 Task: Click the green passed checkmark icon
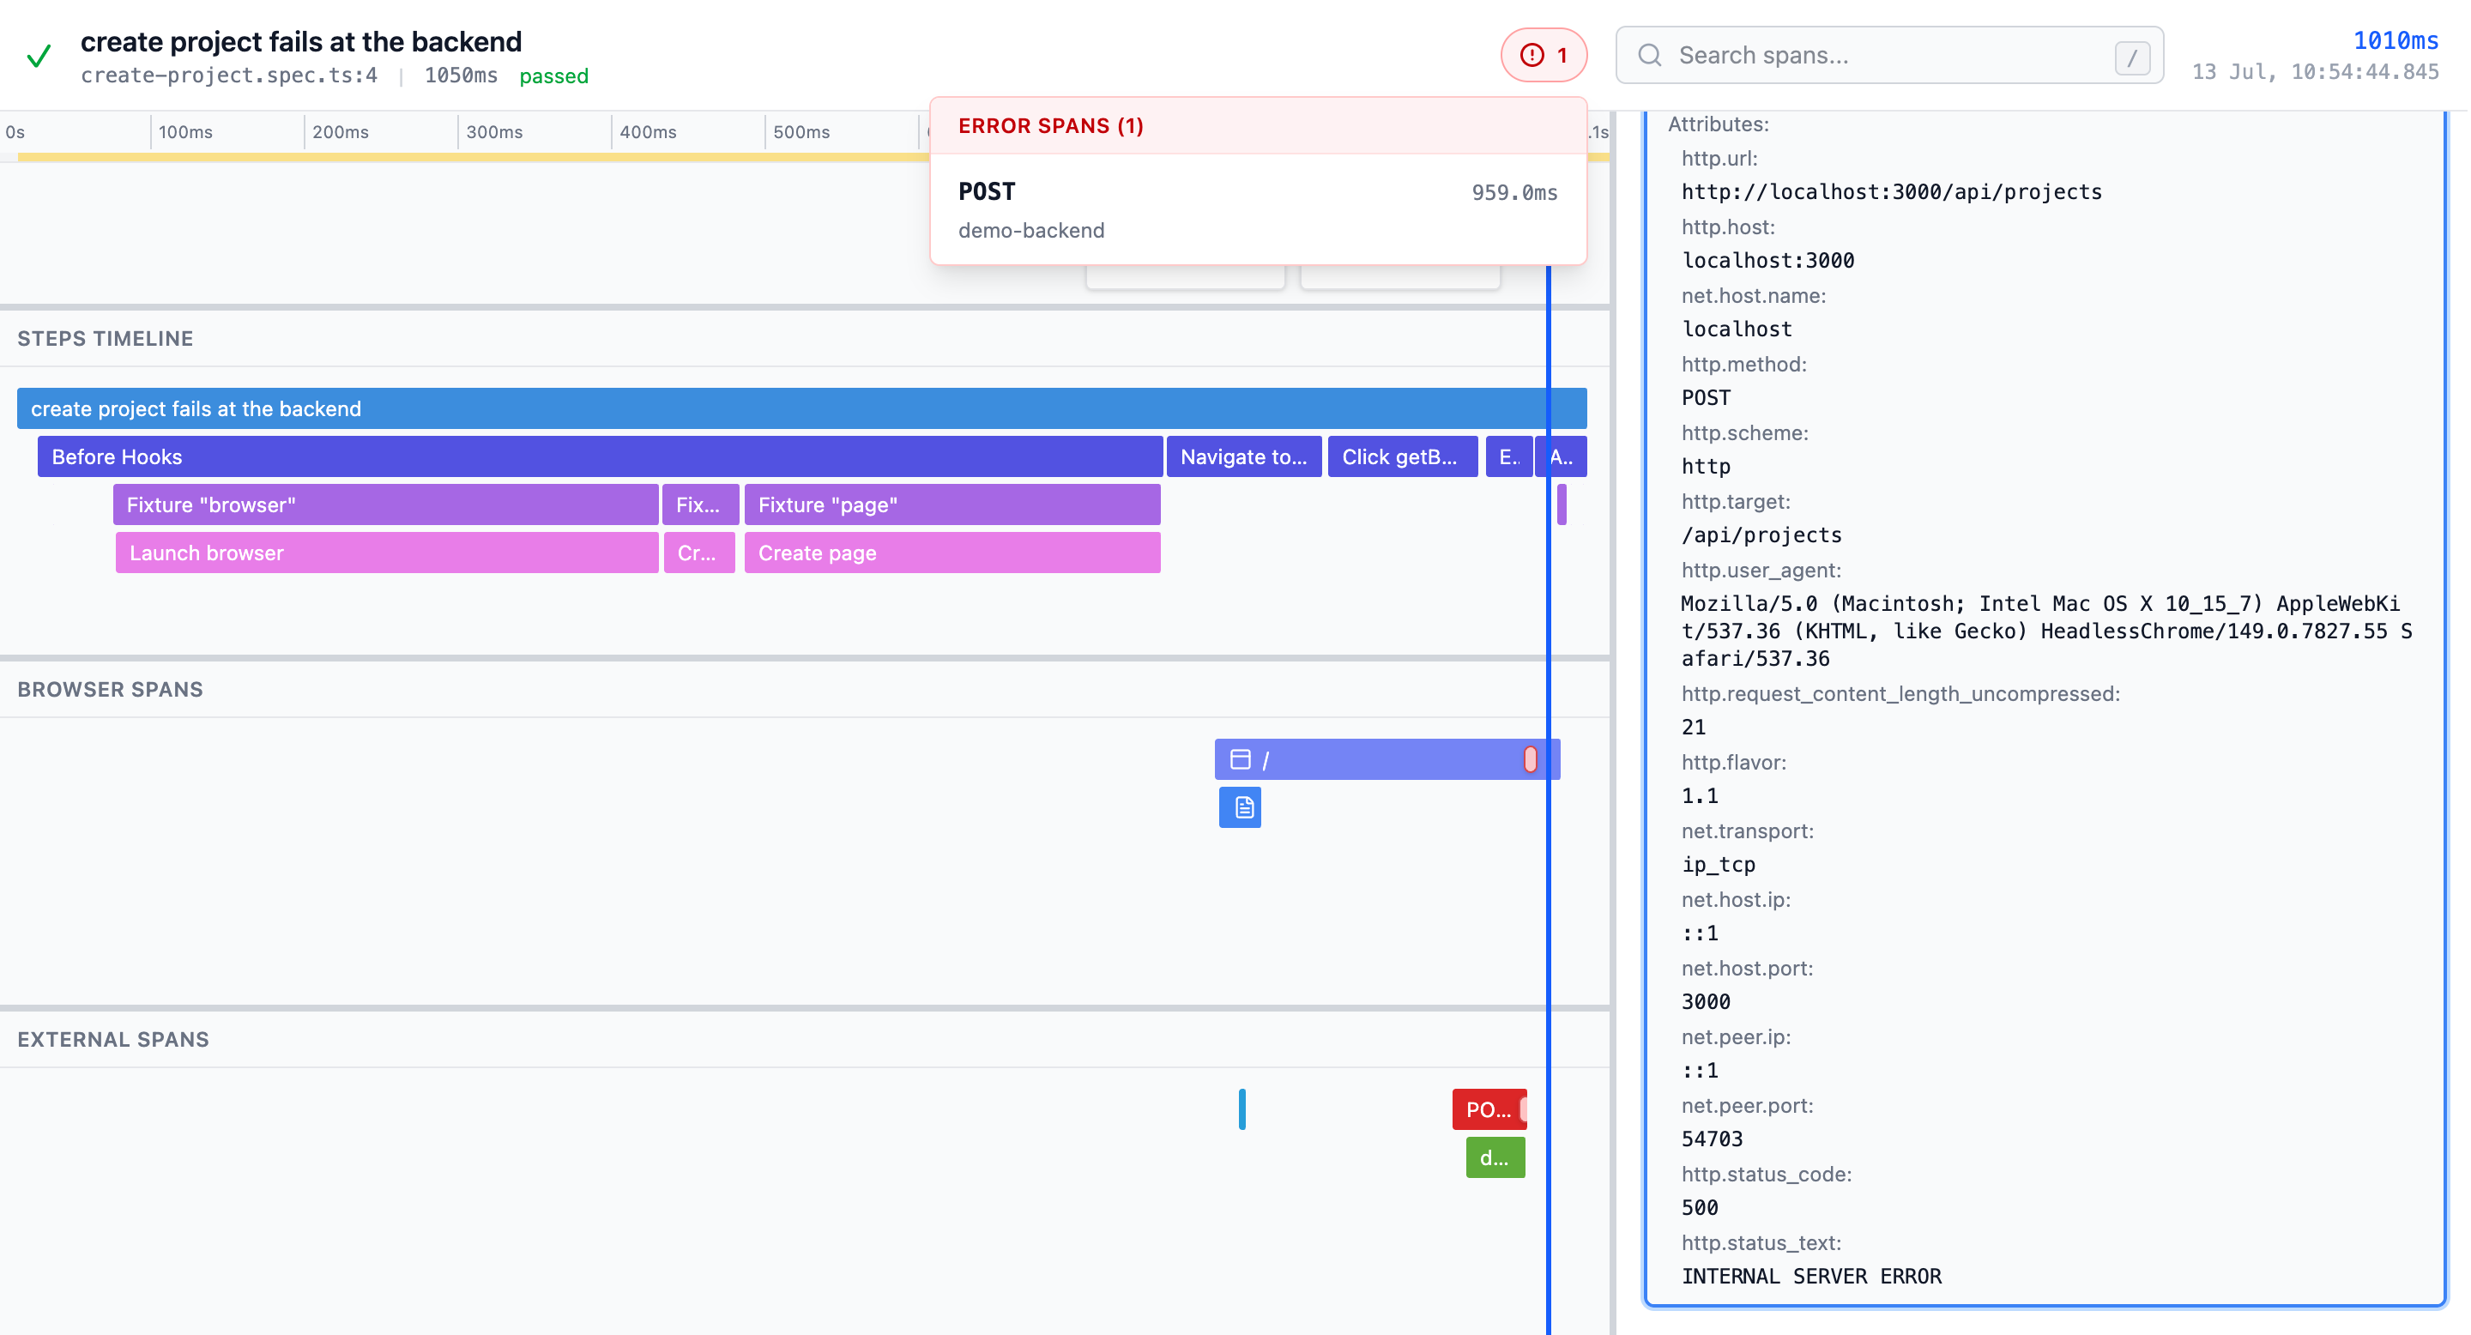click(x=39, y=56)
